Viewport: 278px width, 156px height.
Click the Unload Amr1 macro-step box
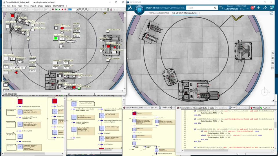point(11,112)
